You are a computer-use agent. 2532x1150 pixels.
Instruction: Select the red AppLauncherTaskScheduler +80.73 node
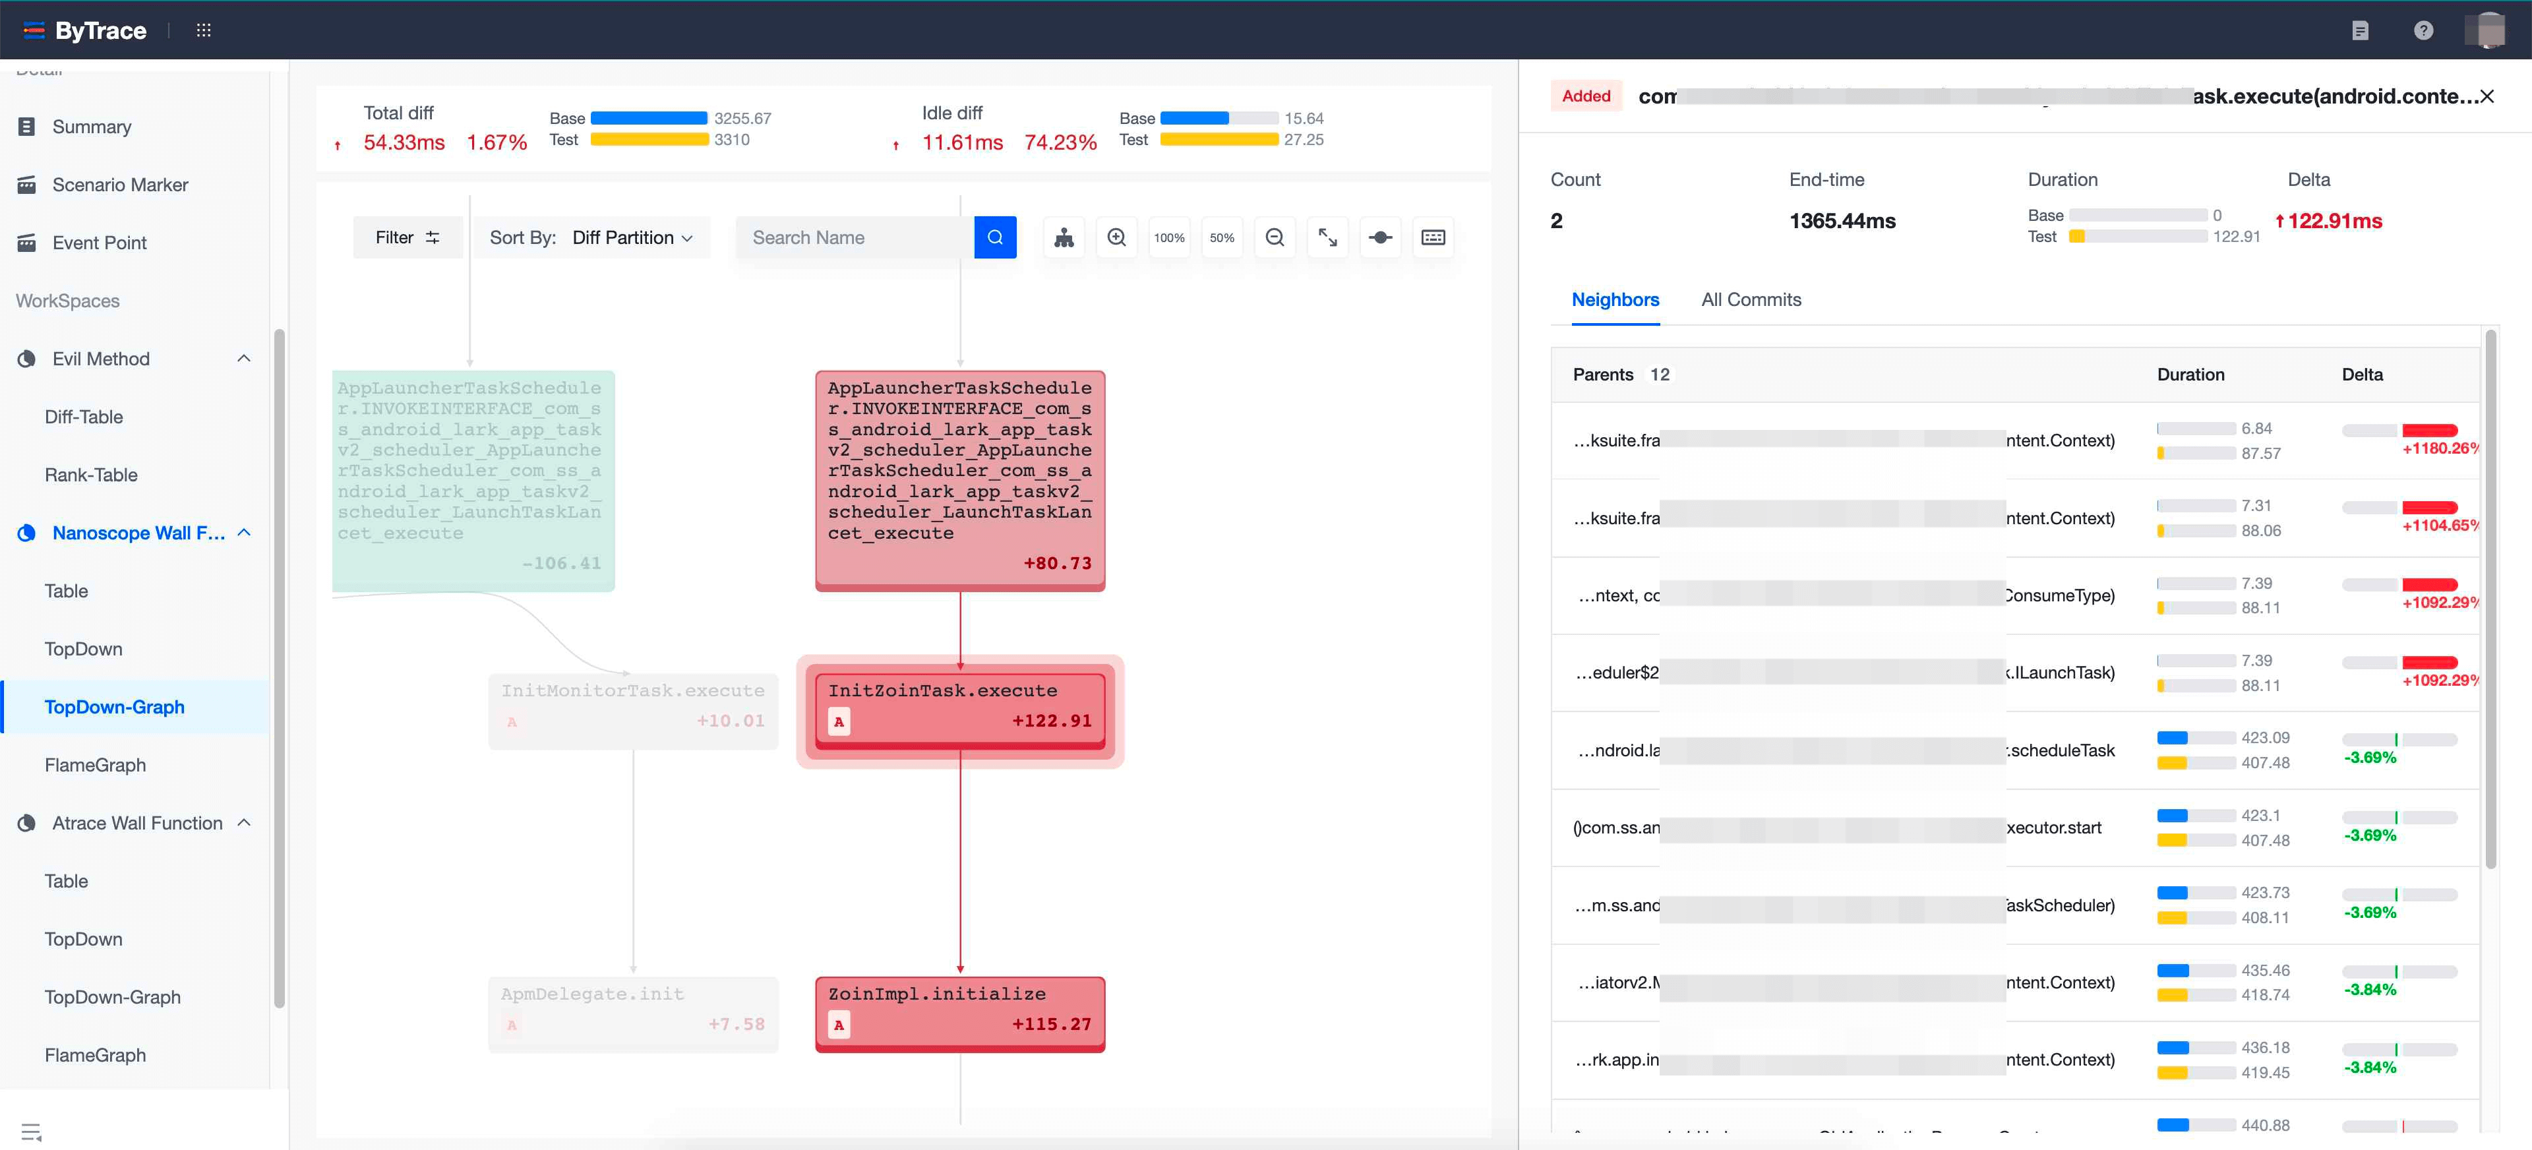point(959,481)
